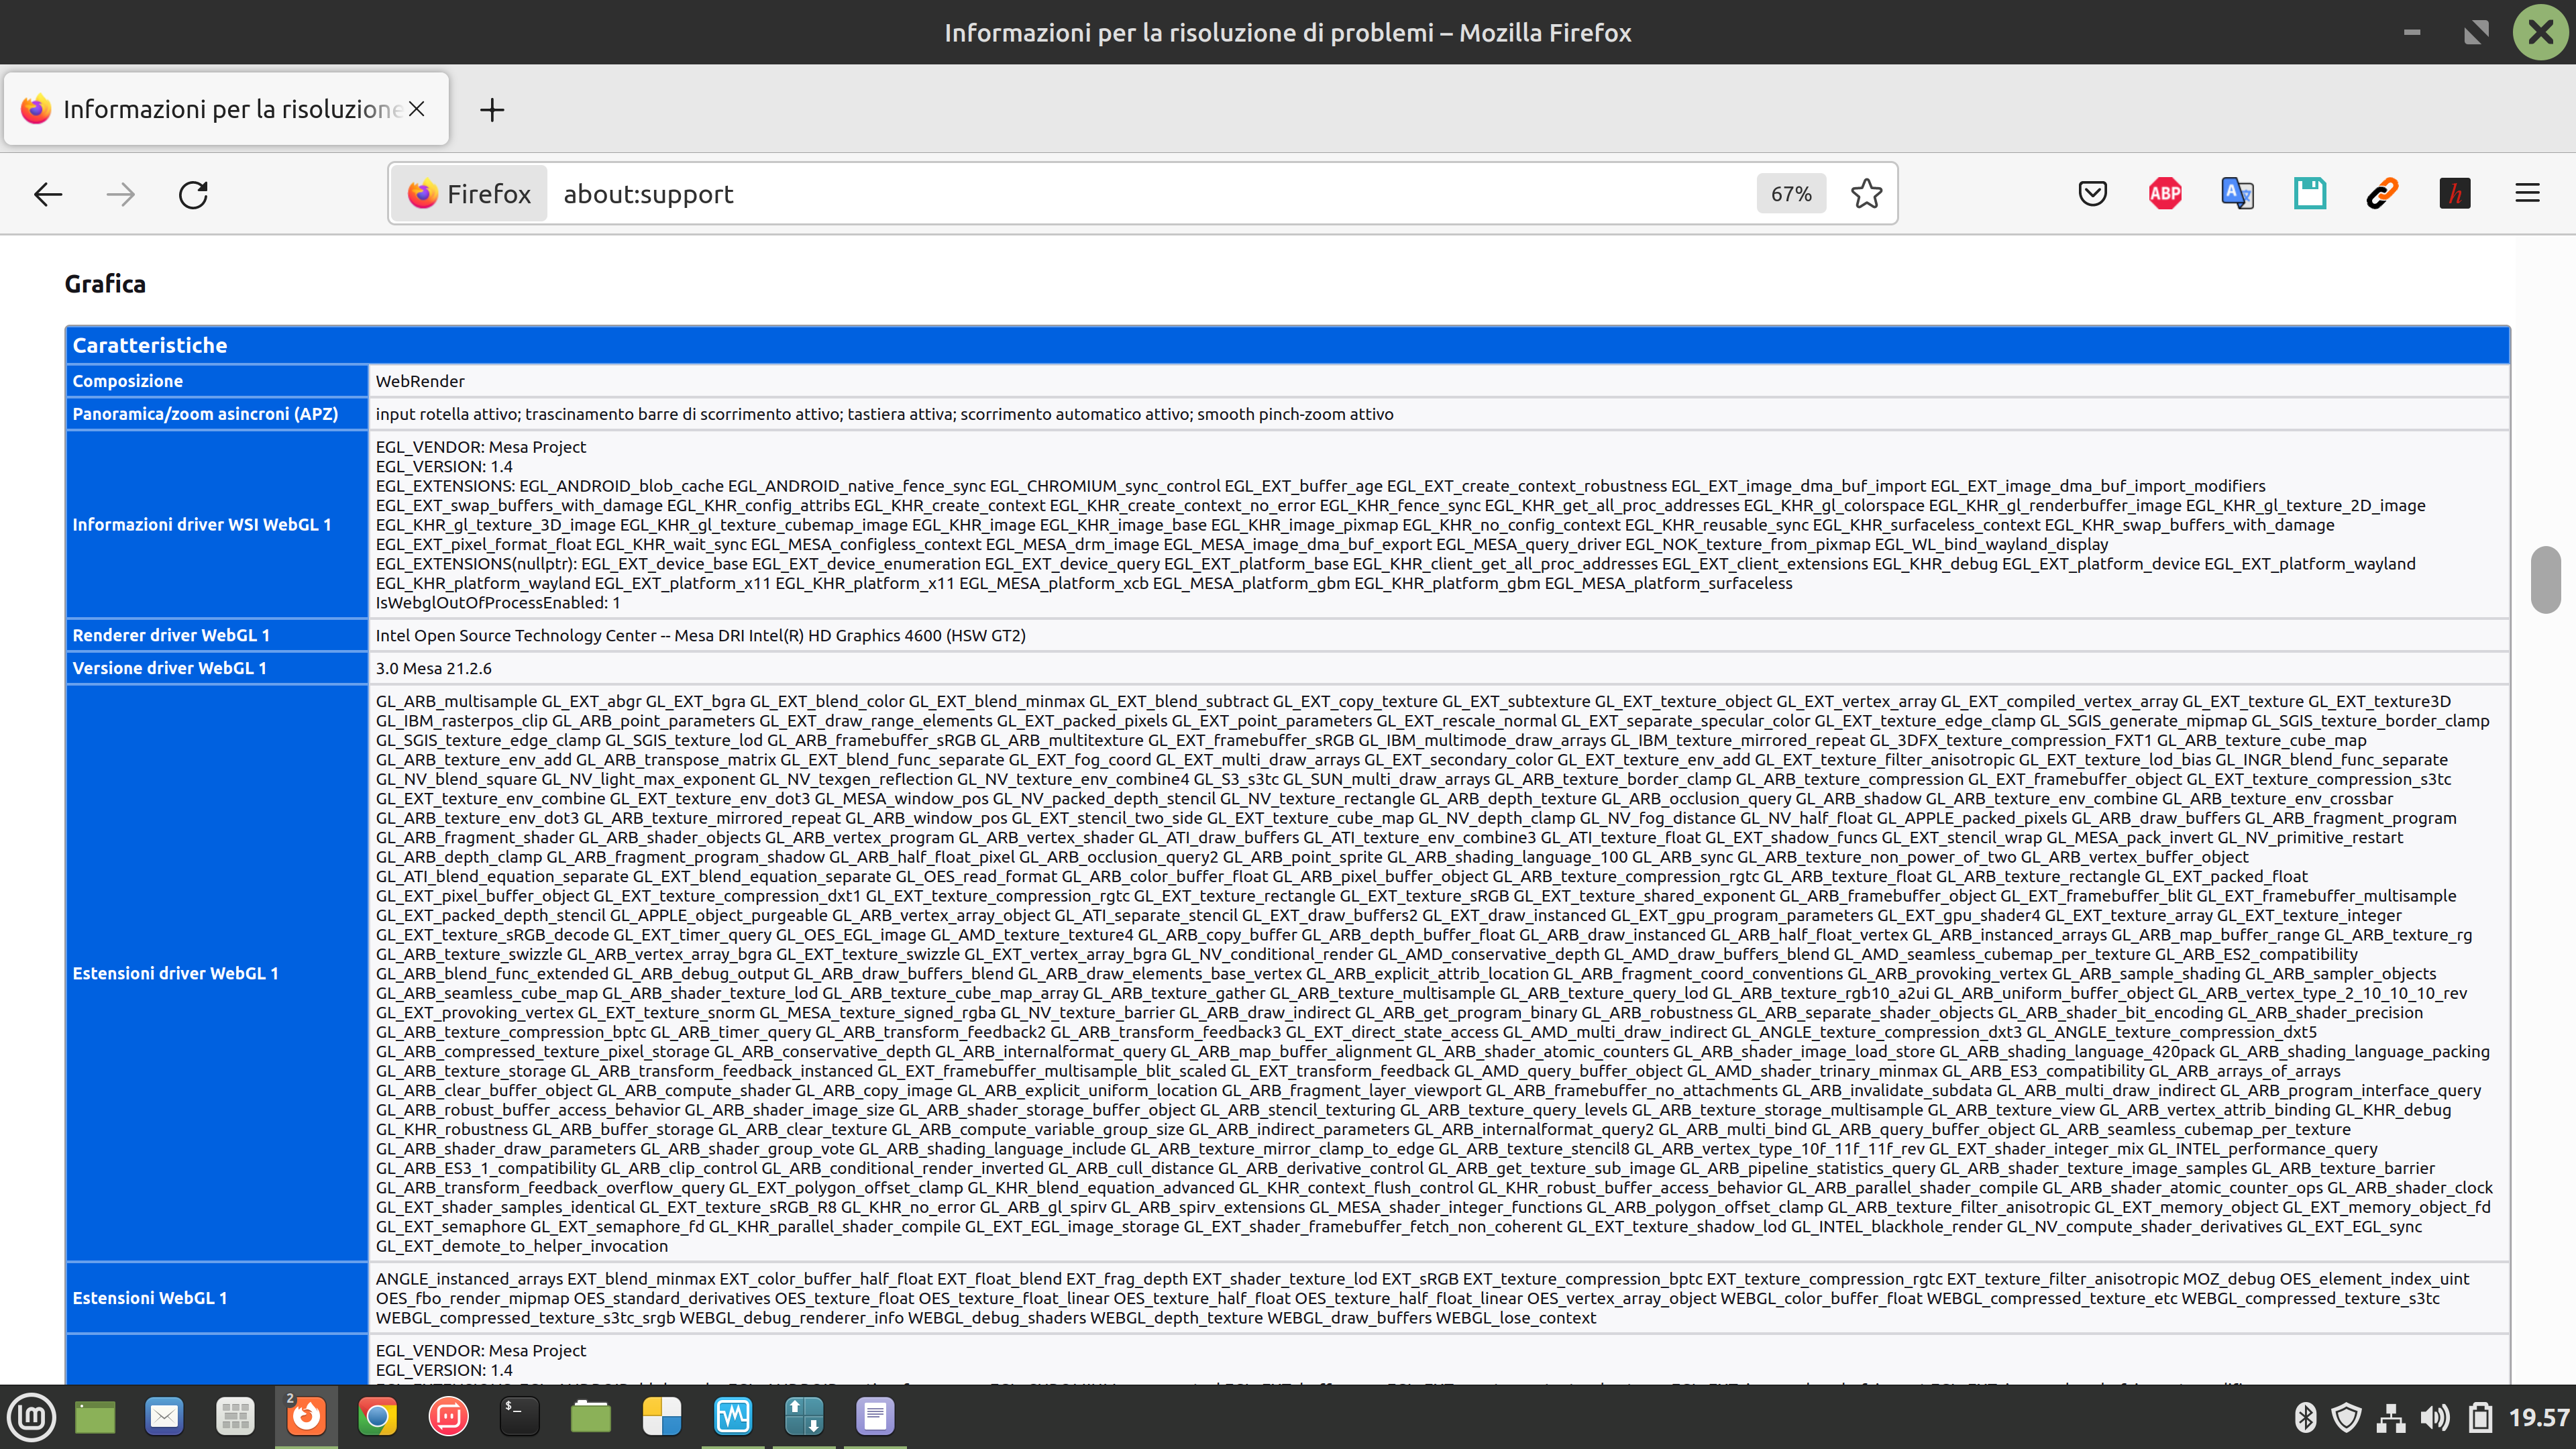Click the vertical page scrollbar thumb
The image size is (2576, 1449).
pyautogui.click(x=2545, y=580)
